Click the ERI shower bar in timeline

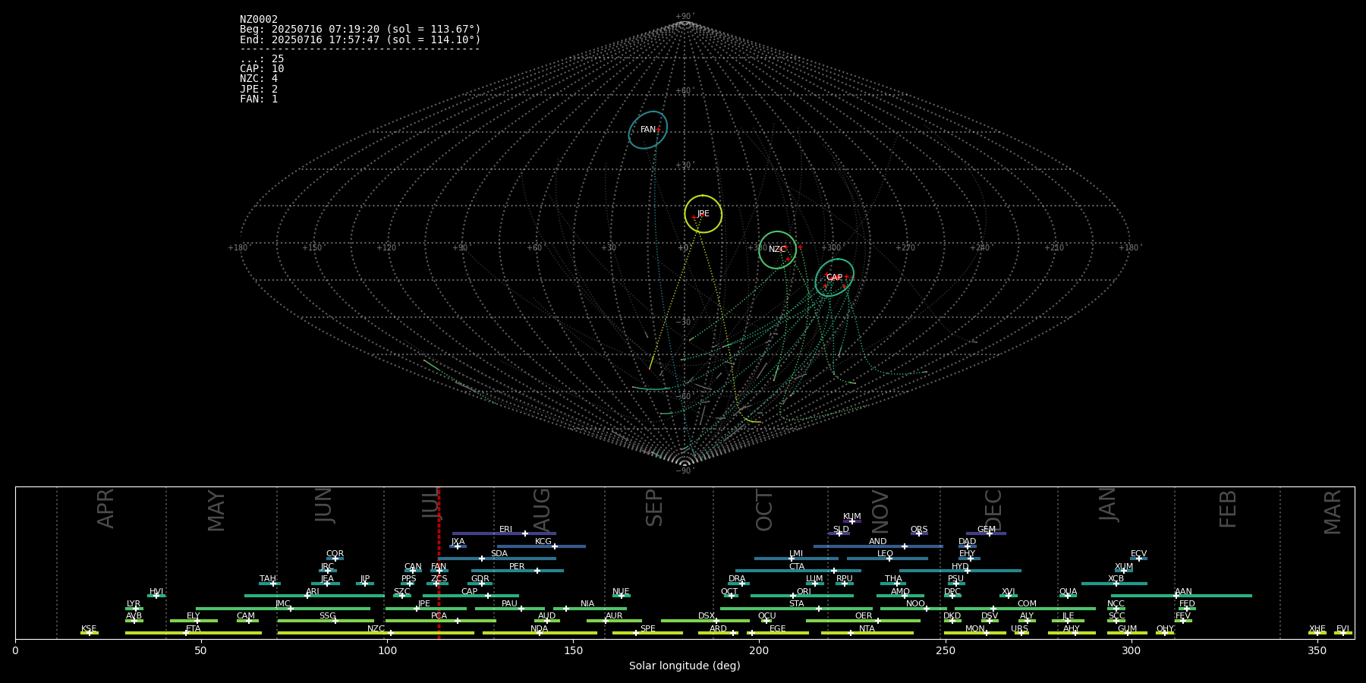click(x=504, y=533)
